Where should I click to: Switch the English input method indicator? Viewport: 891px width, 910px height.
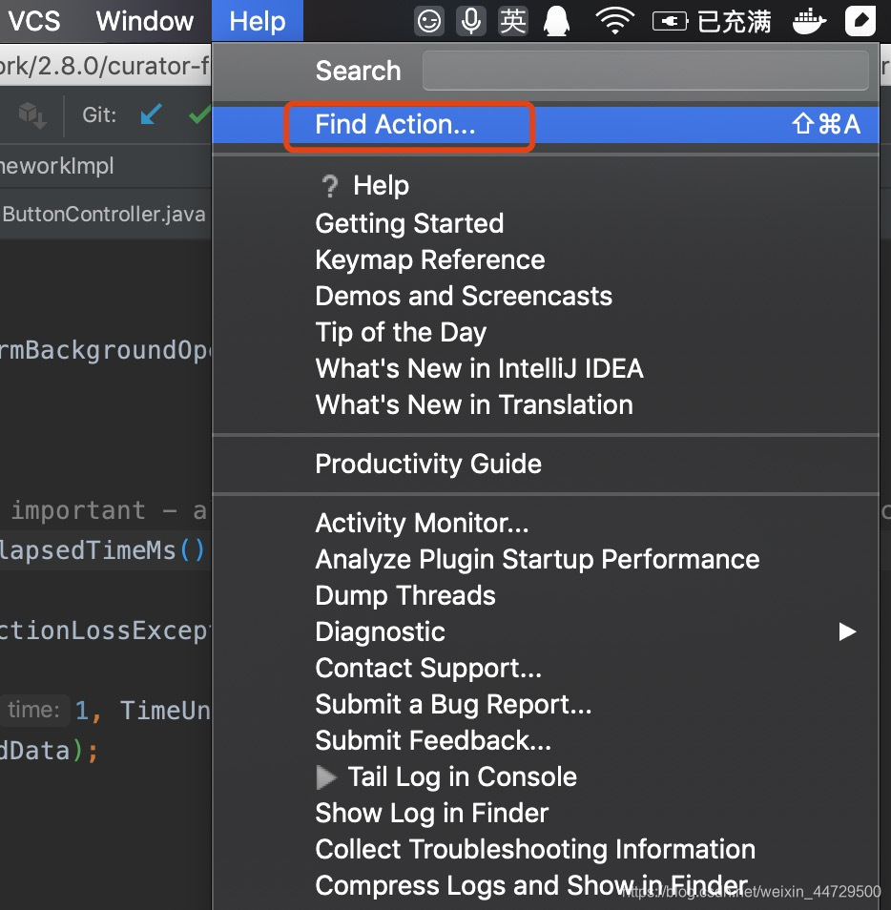pos(513,21)
